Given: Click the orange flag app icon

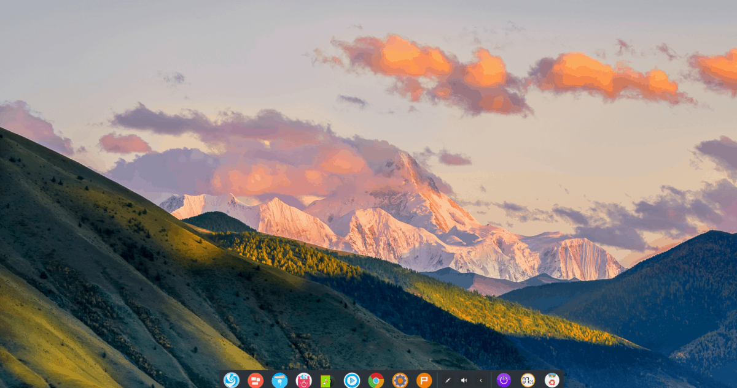Looking at the screenshot, I should [x=424, y=379].
